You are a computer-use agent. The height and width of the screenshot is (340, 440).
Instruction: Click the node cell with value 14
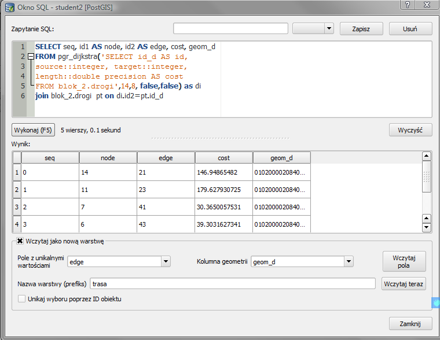point(108,172)
